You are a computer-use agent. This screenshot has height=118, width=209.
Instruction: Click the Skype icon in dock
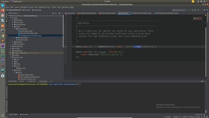[x=3, y=5]
